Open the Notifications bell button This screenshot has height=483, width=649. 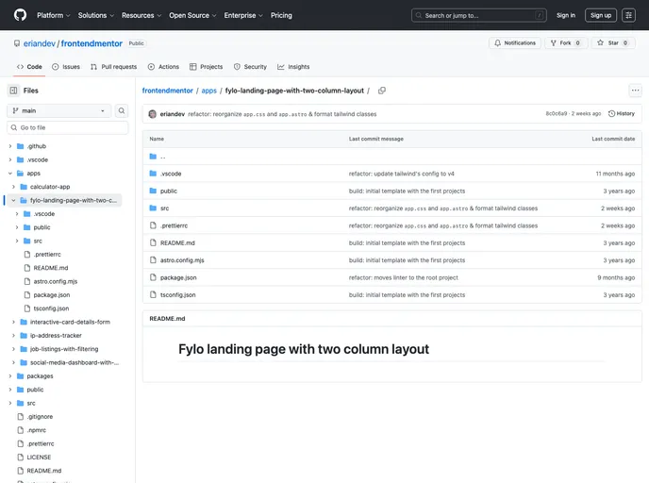[514, 43]
